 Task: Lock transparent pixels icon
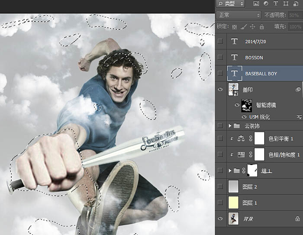click(x=235, y=27)
